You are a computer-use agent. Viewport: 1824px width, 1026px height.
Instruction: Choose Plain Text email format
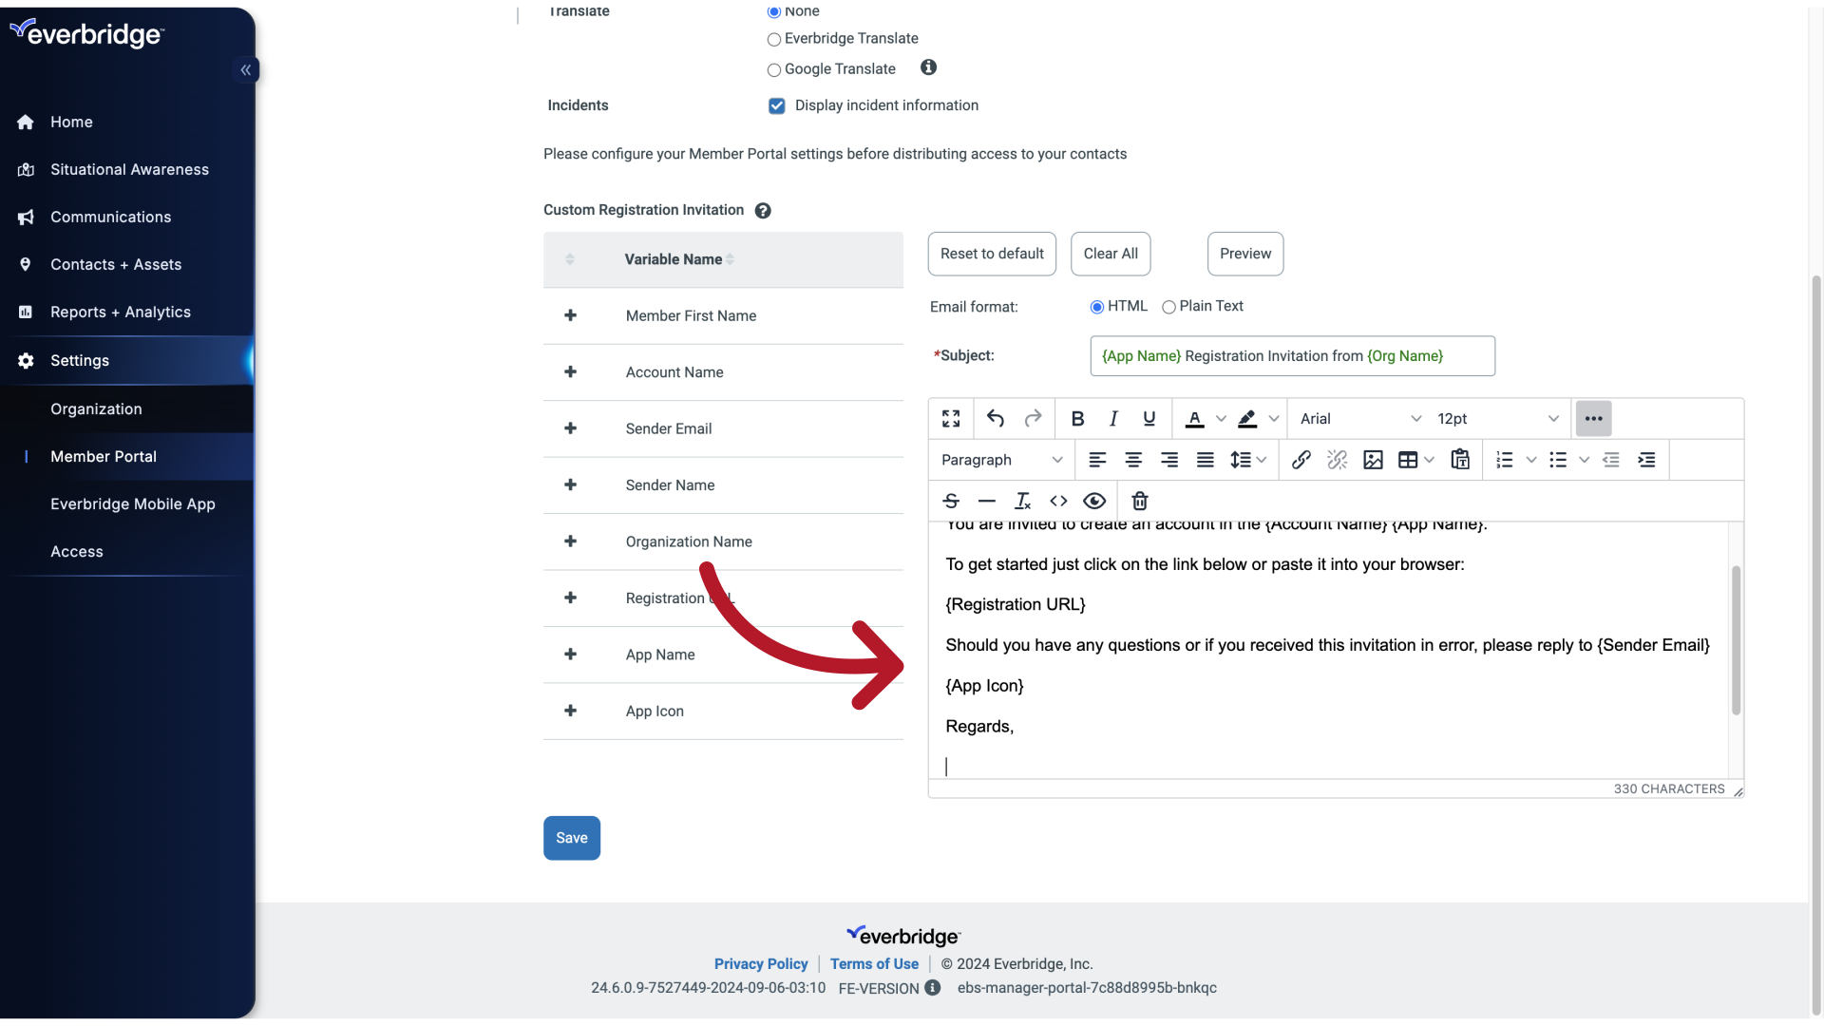(x=1169, y=307)
